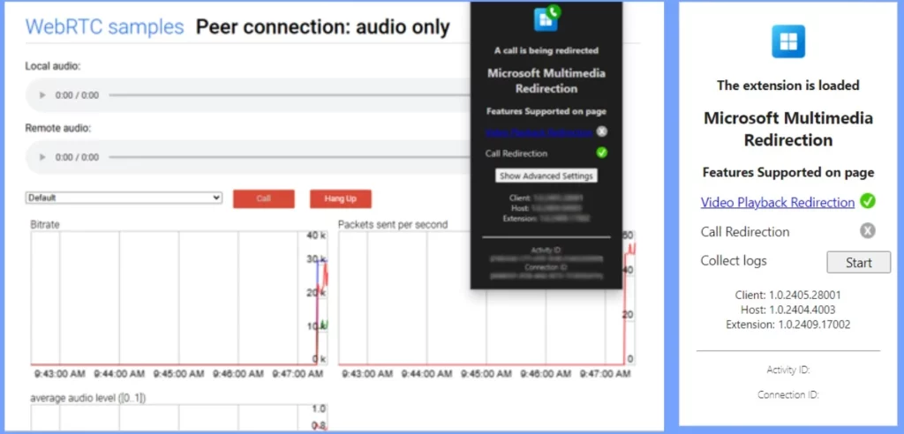
Task: Click the 'Collect logs' label
Action: pos(734,260)
